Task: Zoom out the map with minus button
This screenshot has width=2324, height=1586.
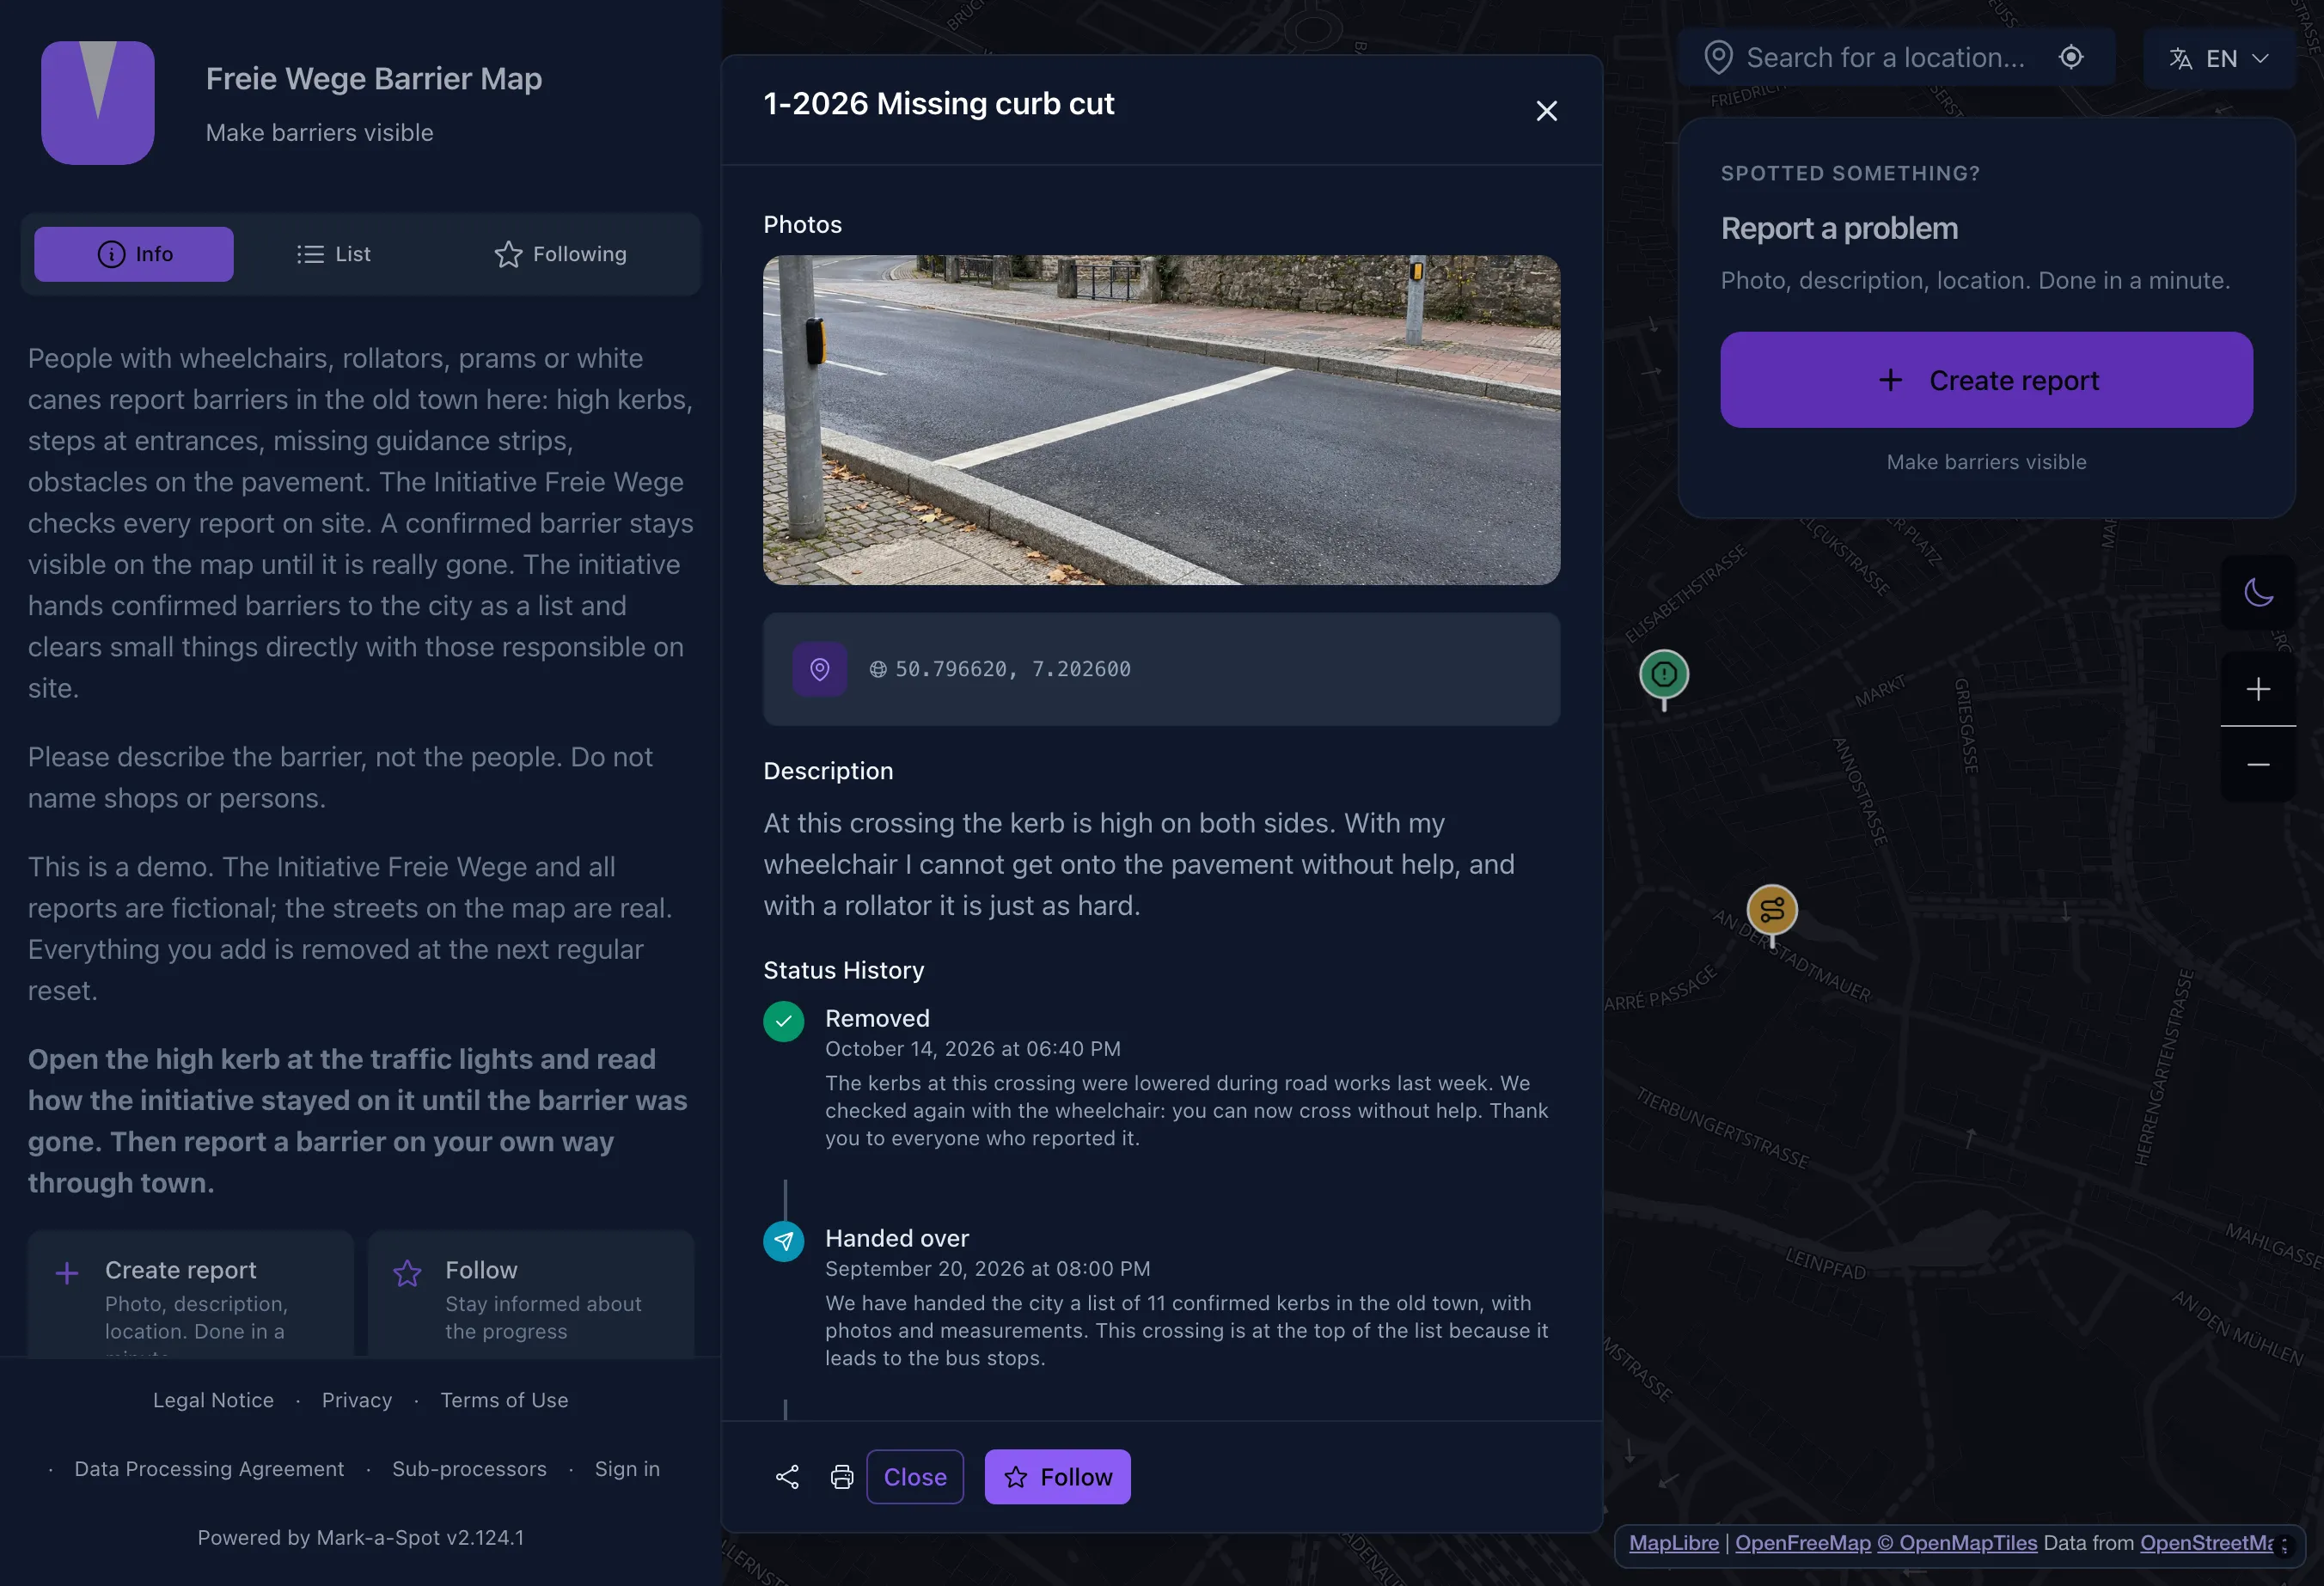Action: click(2258, 765)
